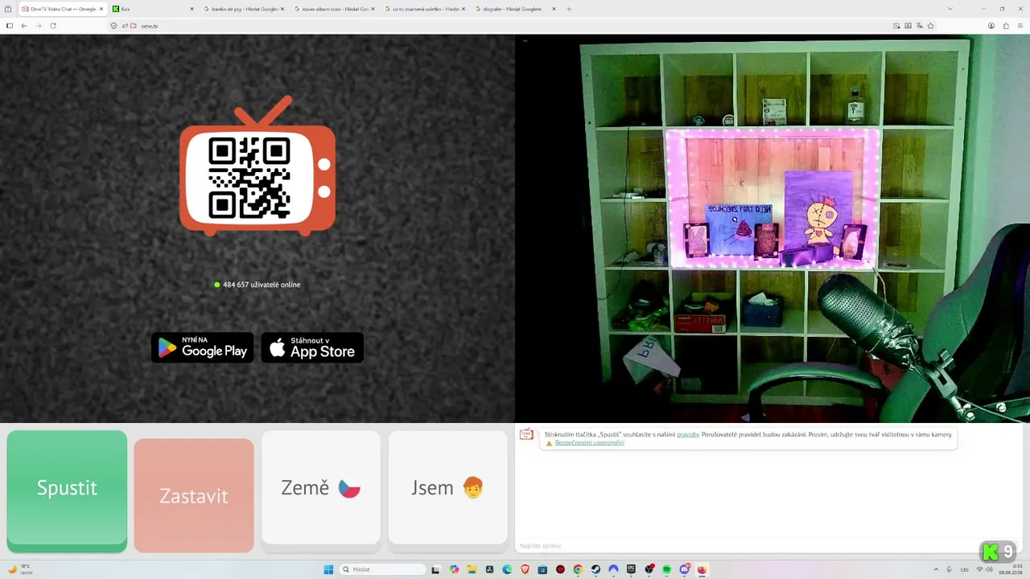
Task: Open the weather widget on taskbar
Action: pyautogui.click(x=20, y=569)
